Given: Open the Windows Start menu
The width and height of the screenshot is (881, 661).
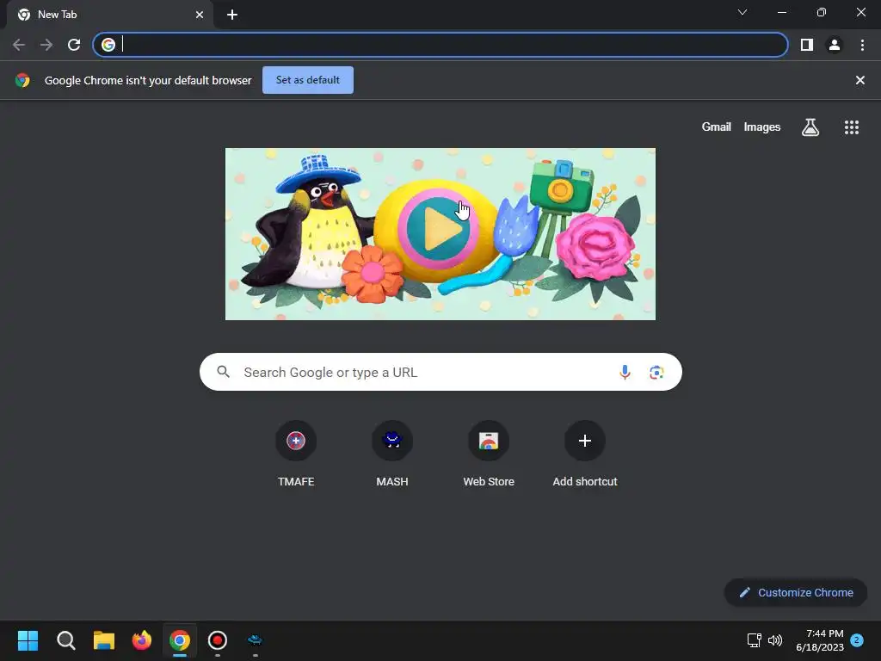Looking at the screenshot, I should 28,640.
